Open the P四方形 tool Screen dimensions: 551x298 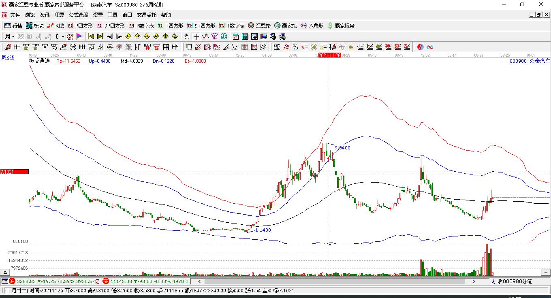pos(80,26)
